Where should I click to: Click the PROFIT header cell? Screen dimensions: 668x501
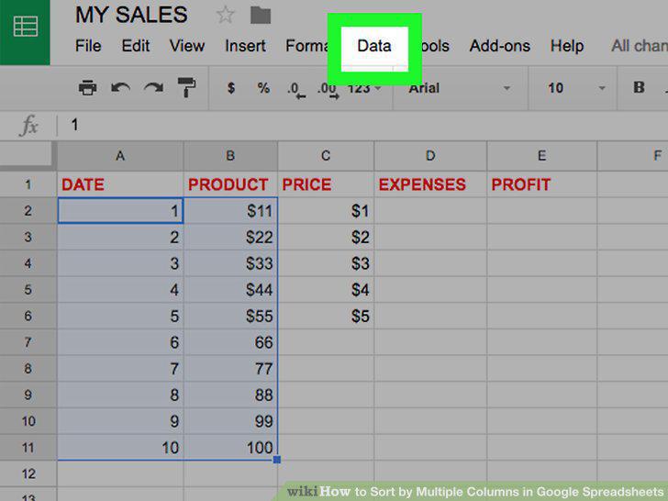[x=542, y=184]
